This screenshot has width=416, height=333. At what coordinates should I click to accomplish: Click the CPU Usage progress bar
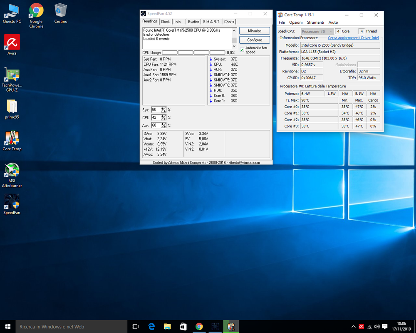193,52
